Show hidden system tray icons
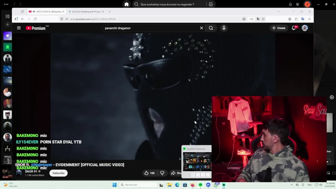Screen dimensions: 336x189 pyautogui.click(x=292, y=185)
